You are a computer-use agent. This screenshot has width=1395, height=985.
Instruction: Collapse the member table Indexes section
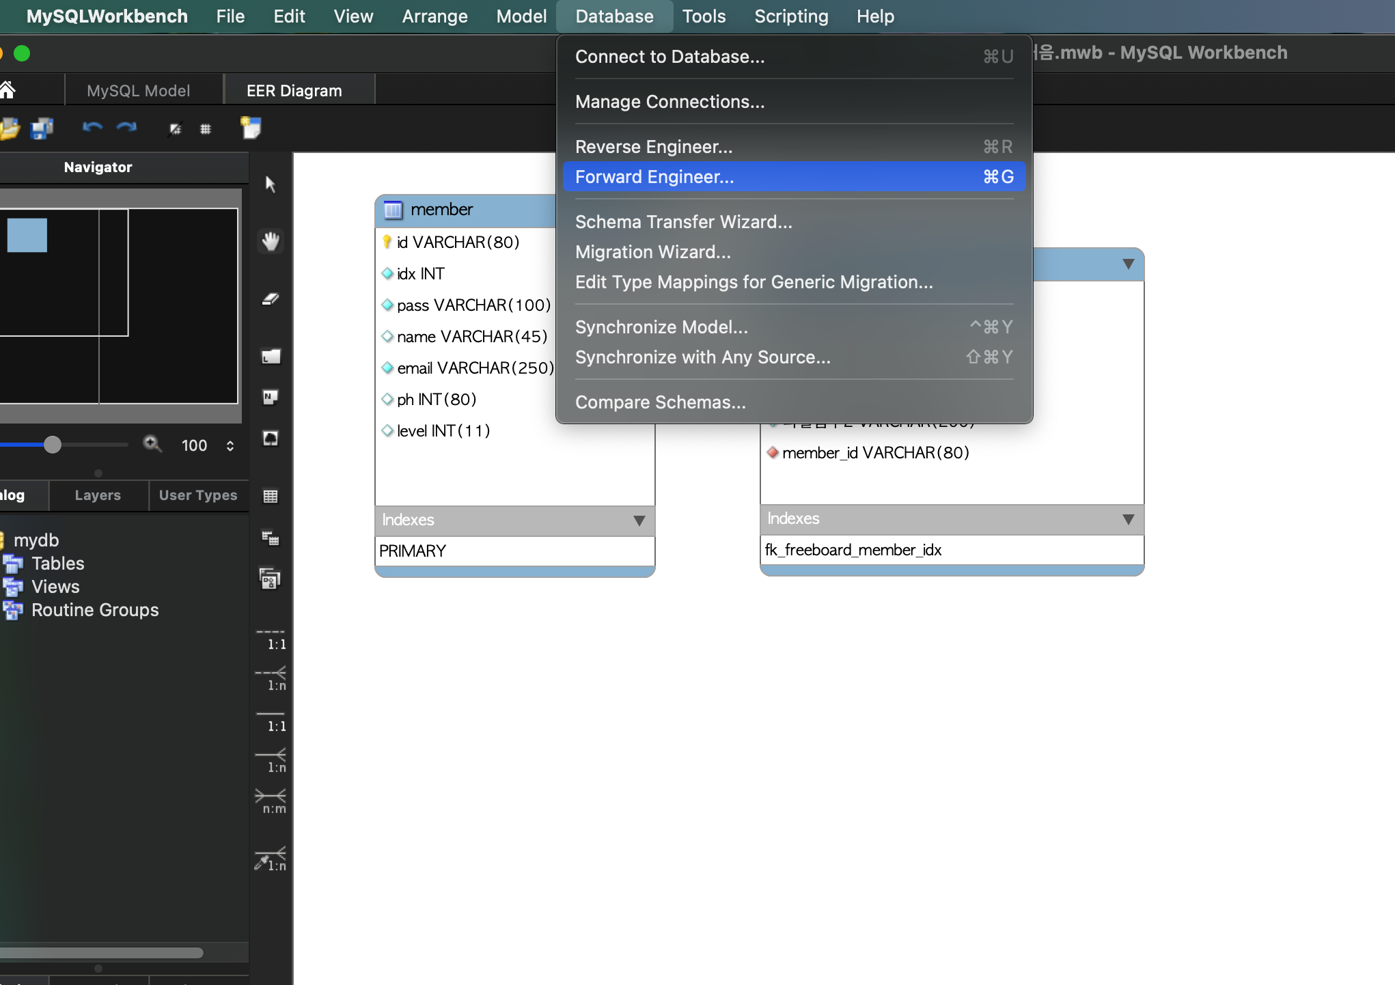point(639,521)
